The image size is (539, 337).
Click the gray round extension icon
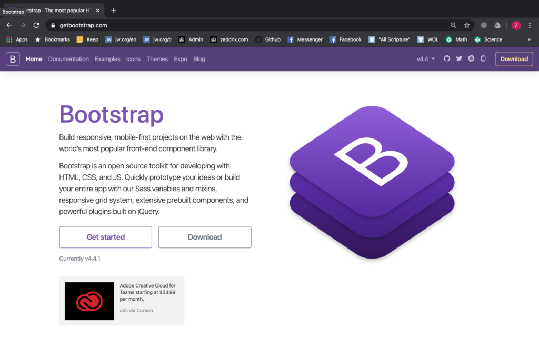pyautogui.click(x=484, y=25)
